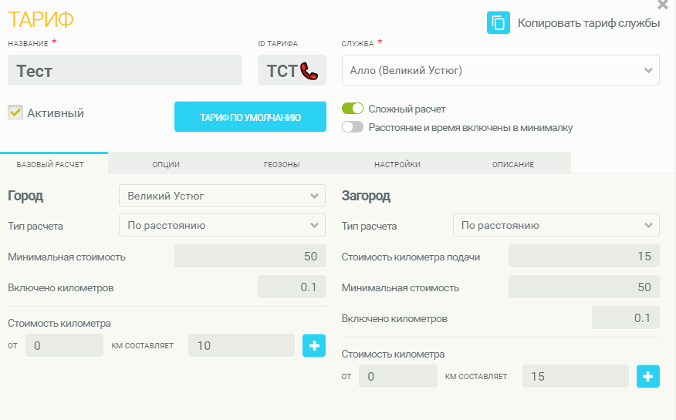This screenshot has height=420, width=676.
Task: Close the tariff dialog with X
Action: pyautogui.click(x=663, y=5)
